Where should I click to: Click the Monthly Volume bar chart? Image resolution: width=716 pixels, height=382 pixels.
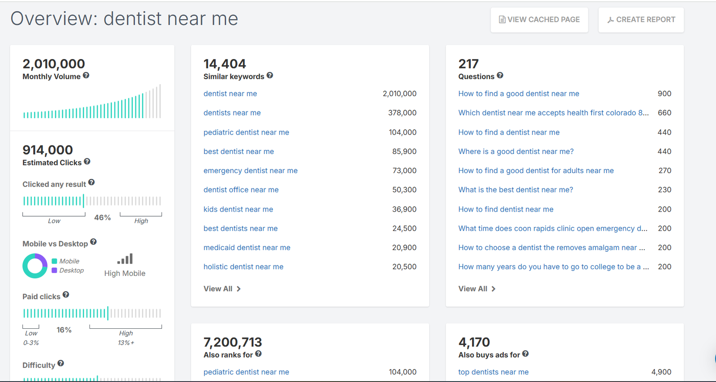pyautogui.click(x=92, y=102)
